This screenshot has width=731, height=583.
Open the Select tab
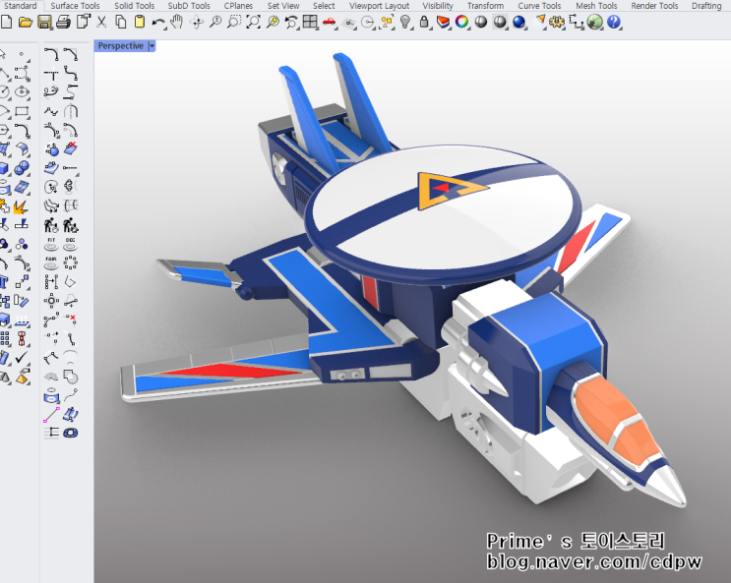[x=324, y=6]
